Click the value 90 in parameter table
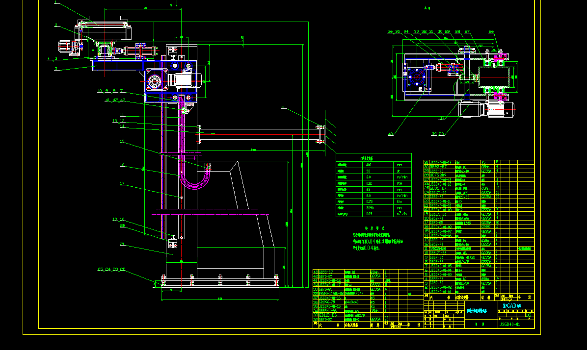Screen dimensions: 587x350 click(369, 171)
